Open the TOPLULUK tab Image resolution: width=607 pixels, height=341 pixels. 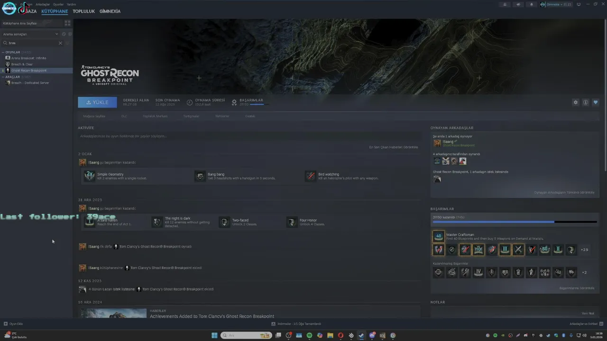[83, 11]
